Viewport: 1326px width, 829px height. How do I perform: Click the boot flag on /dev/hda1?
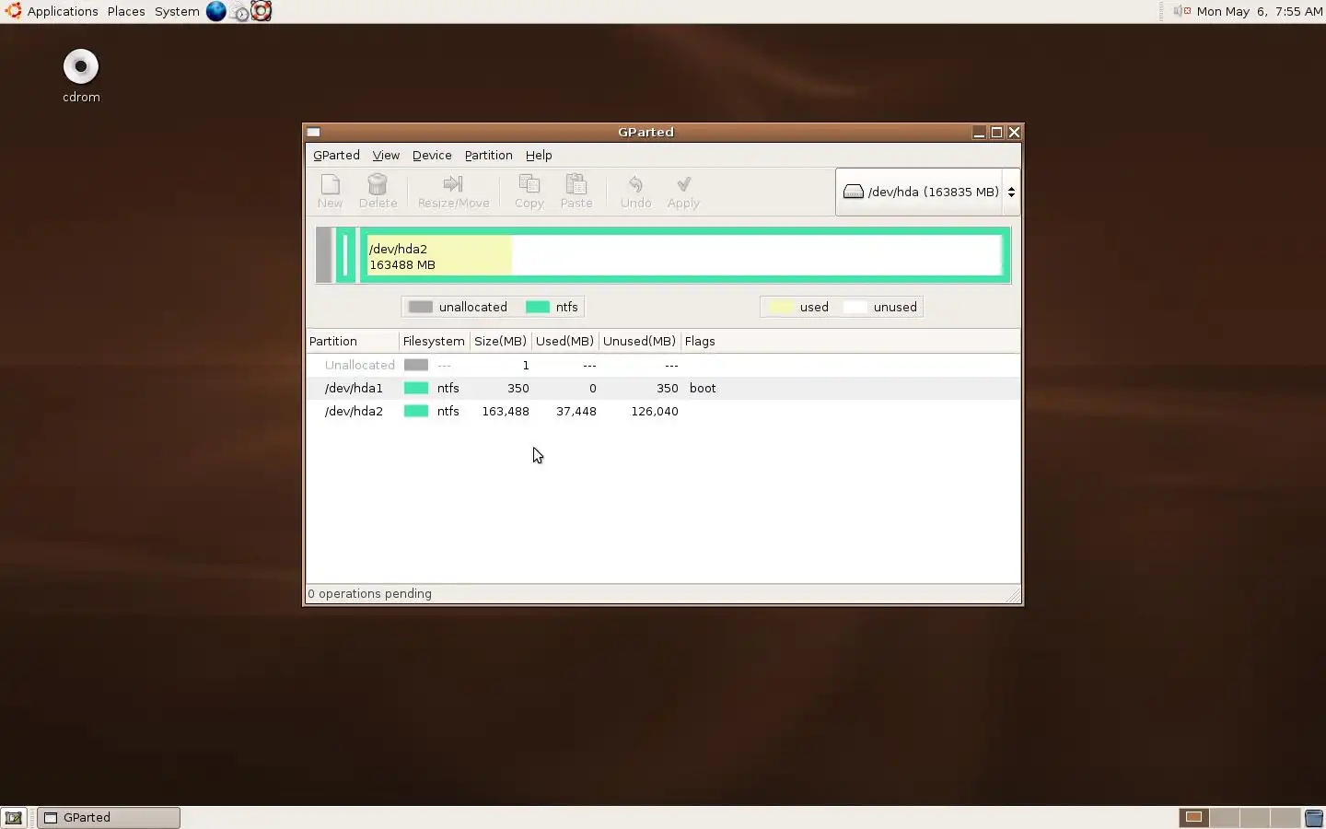pyautogui.click(x=702, y=388)
